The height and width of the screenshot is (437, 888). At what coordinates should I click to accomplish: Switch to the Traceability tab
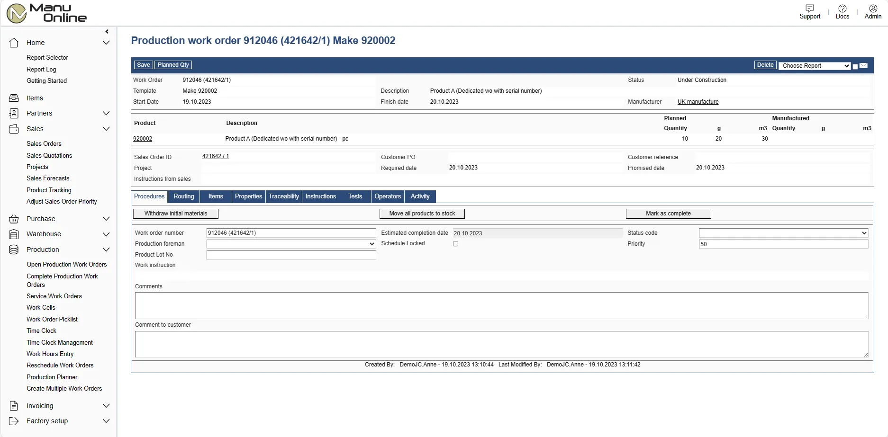click(283, 196)
